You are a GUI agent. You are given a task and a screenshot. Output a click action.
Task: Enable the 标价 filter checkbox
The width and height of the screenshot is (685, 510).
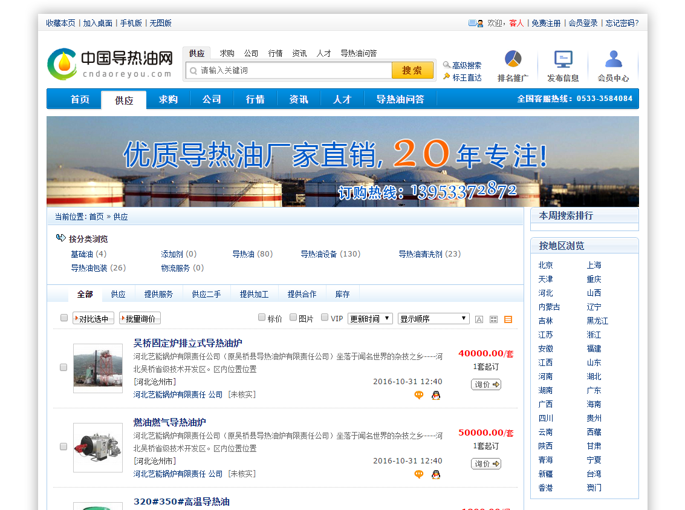pos(262,317)
